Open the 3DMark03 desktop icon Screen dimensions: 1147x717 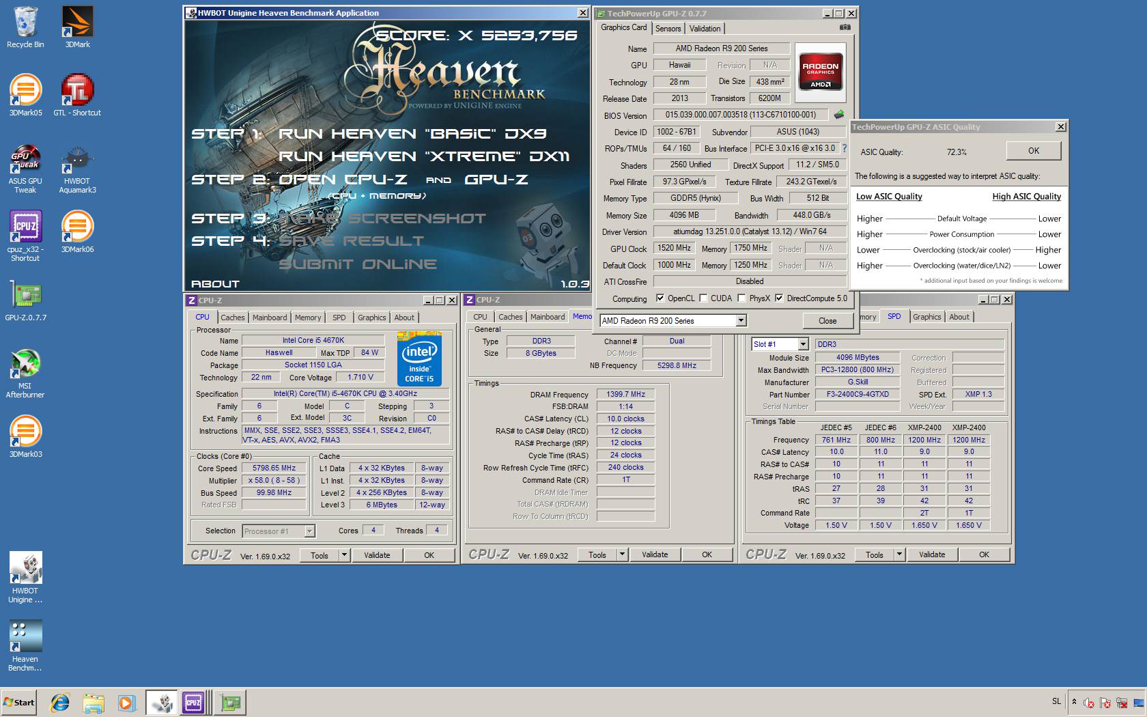tap(25, 437)
